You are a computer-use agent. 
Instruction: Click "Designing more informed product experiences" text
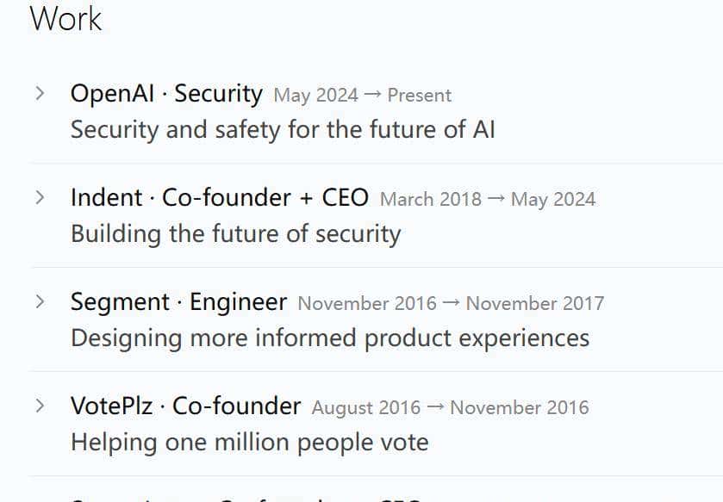pyautogui.click(x=329, y=338)
